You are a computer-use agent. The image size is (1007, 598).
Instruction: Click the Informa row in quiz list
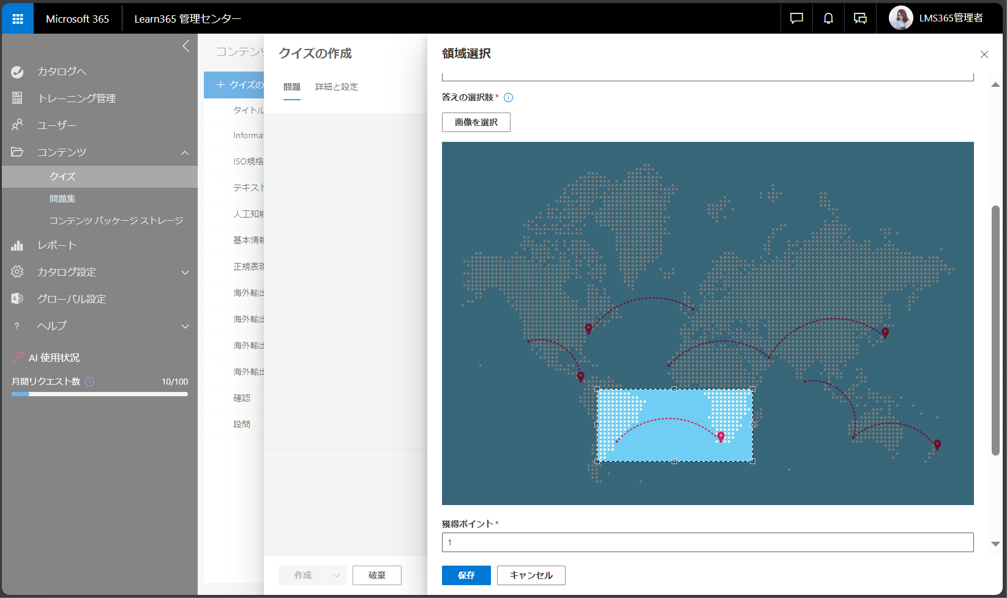click(x=234, y=135)
